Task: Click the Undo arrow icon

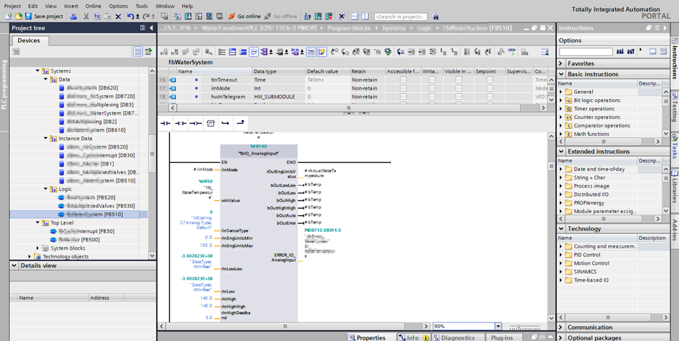Action: [x=130, y=16]
